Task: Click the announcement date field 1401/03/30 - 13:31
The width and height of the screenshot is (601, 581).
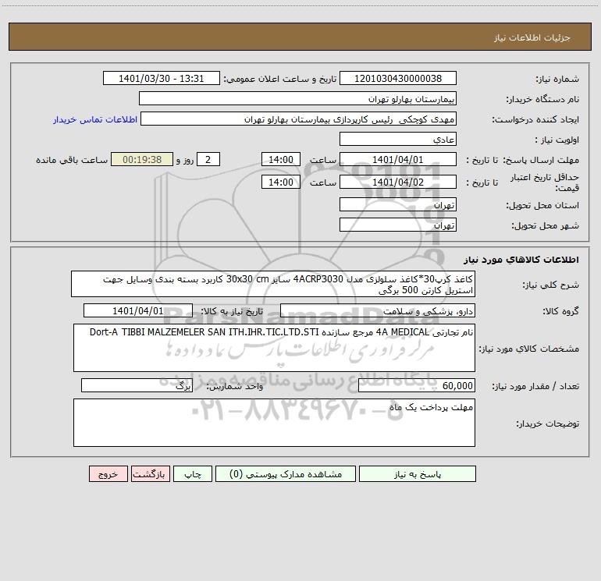Action: point(162,79)
